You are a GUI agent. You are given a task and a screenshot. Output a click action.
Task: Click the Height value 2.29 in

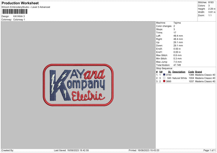click(212, 9)
